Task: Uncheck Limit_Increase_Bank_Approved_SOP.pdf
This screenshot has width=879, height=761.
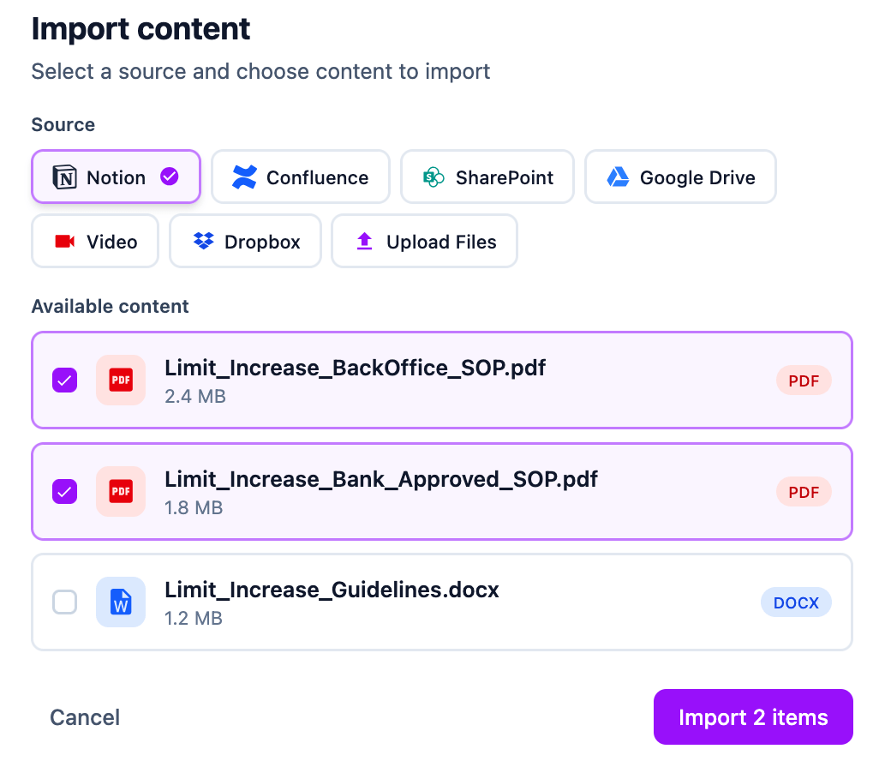Action: click(64, 491)
